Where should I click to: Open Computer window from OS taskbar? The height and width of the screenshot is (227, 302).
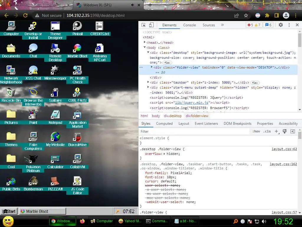(x=102, y=221)
